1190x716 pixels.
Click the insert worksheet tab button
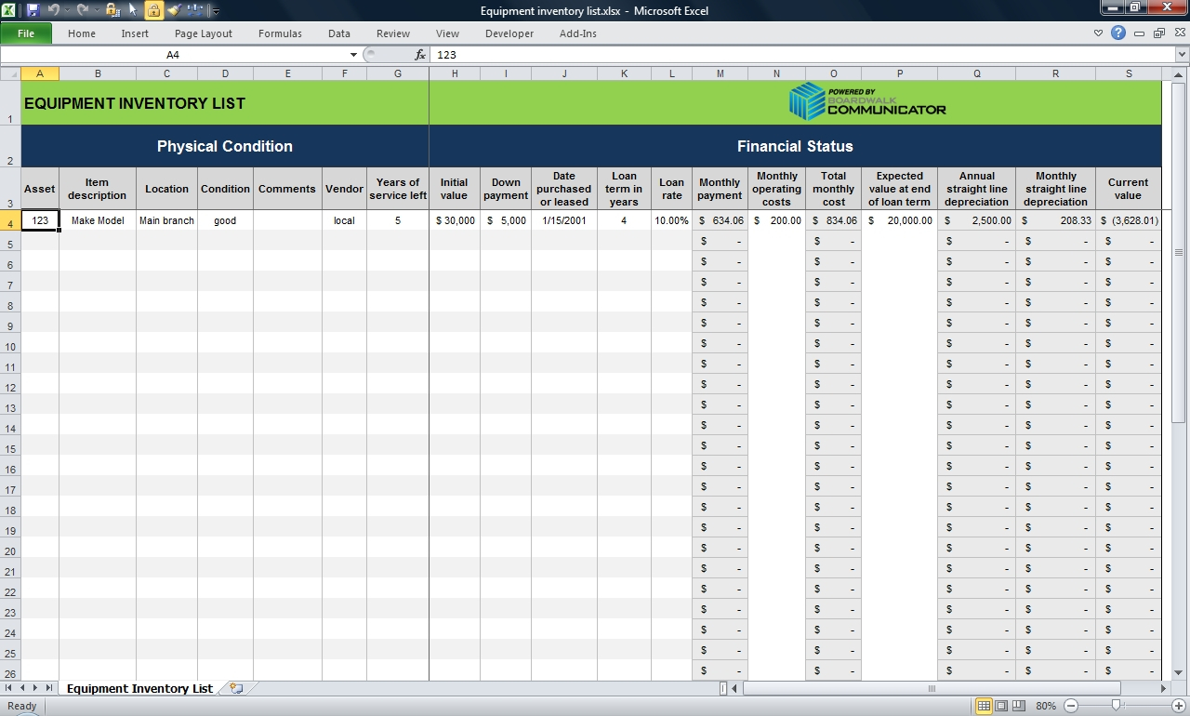(236, 688)
